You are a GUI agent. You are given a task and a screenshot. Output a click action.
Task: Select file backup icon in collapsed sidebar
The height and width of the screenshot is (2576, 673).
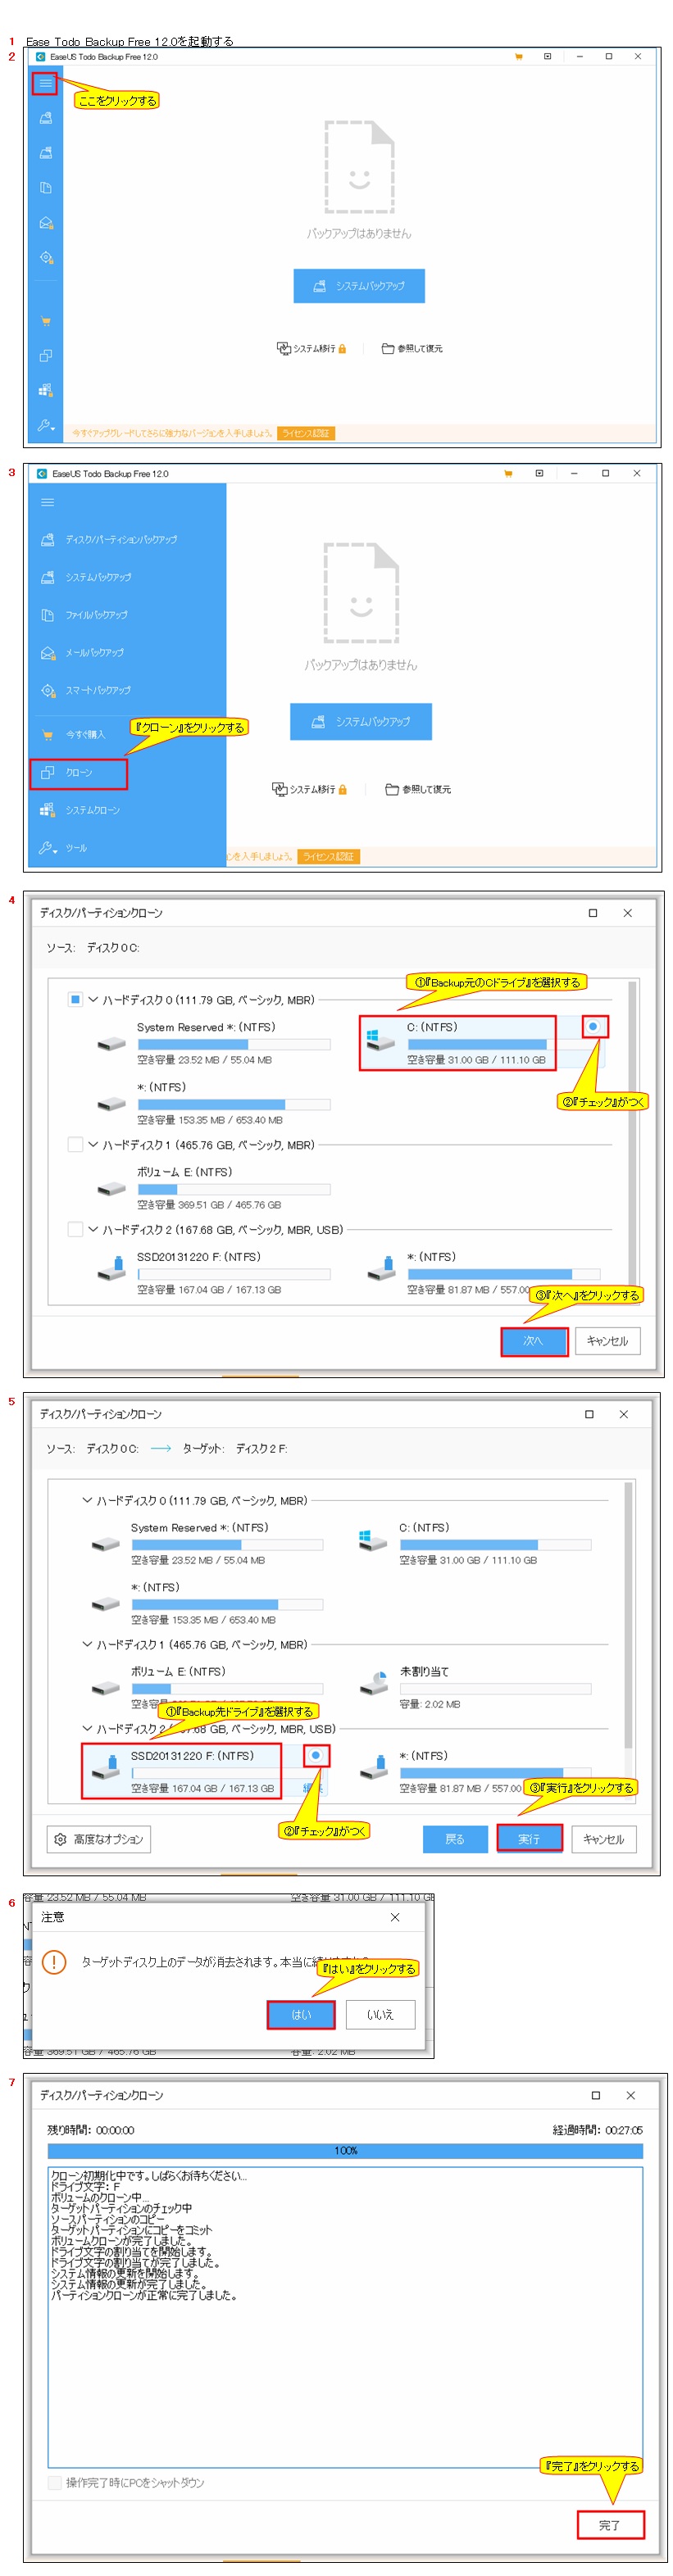pyautogui.click(x=45, y=188)
